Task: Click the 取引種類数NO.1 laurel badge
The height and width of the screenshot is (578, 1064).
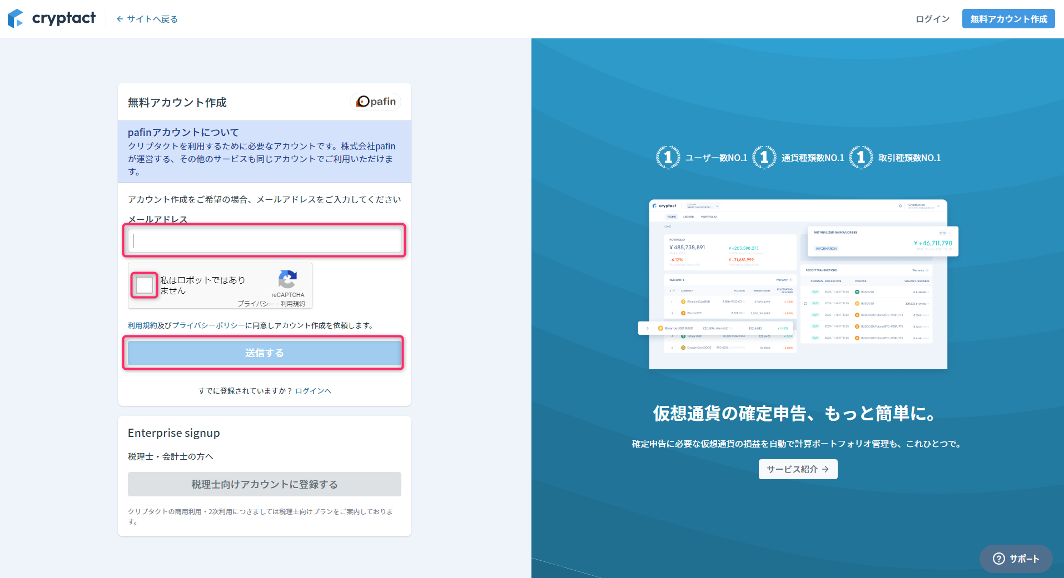Action: pos(861,157)
